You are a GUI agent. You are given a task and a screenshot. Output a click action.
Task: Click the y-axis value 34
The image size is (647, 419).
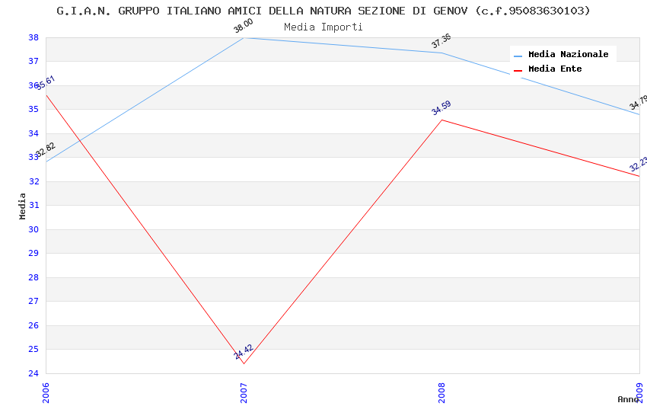pyautogui.click(x=33, y=133)
